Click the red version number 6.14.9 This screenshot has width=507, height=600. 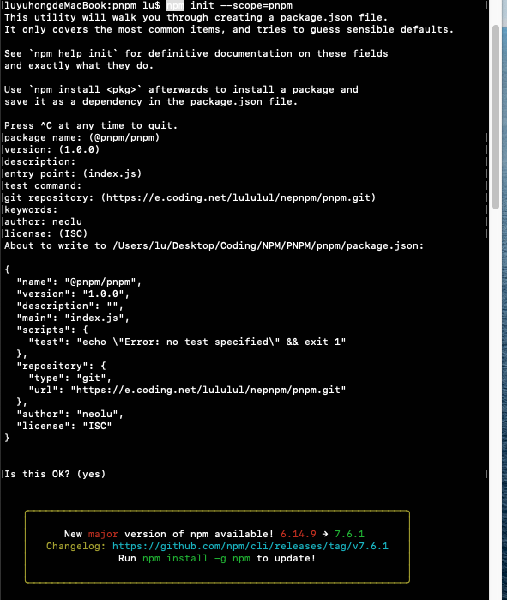[x=299, y=534]
